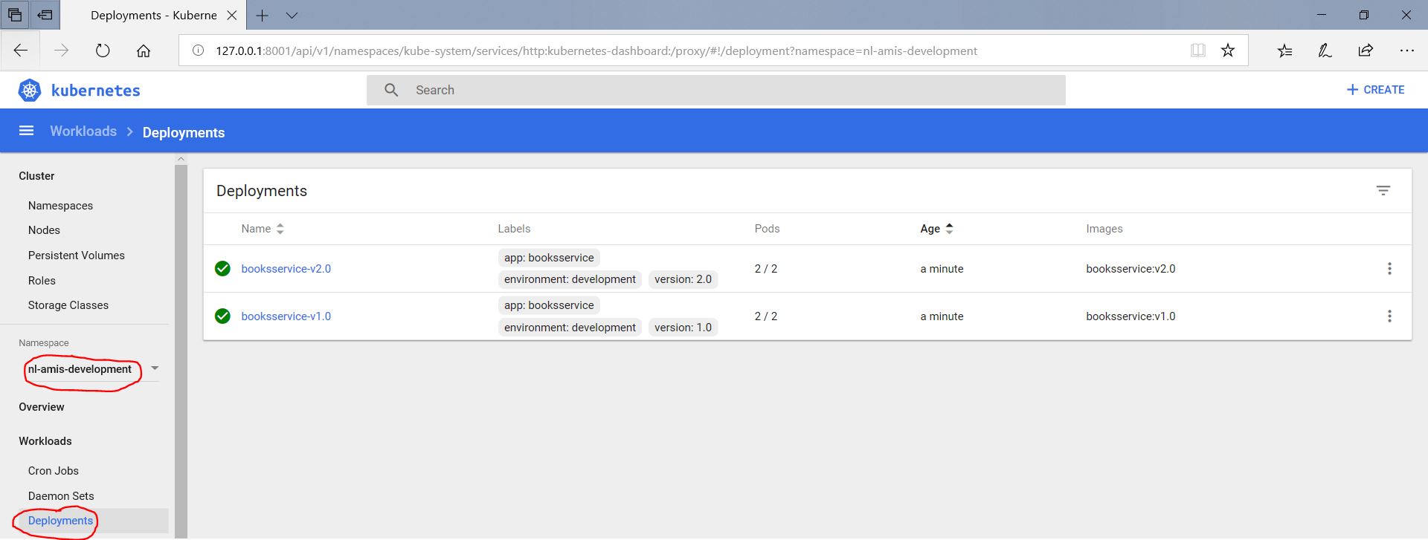Select Deployments in the sidebar
The height and width of the screenshot is (540, 1428).
pyautogui.click(x=60, y=521)
